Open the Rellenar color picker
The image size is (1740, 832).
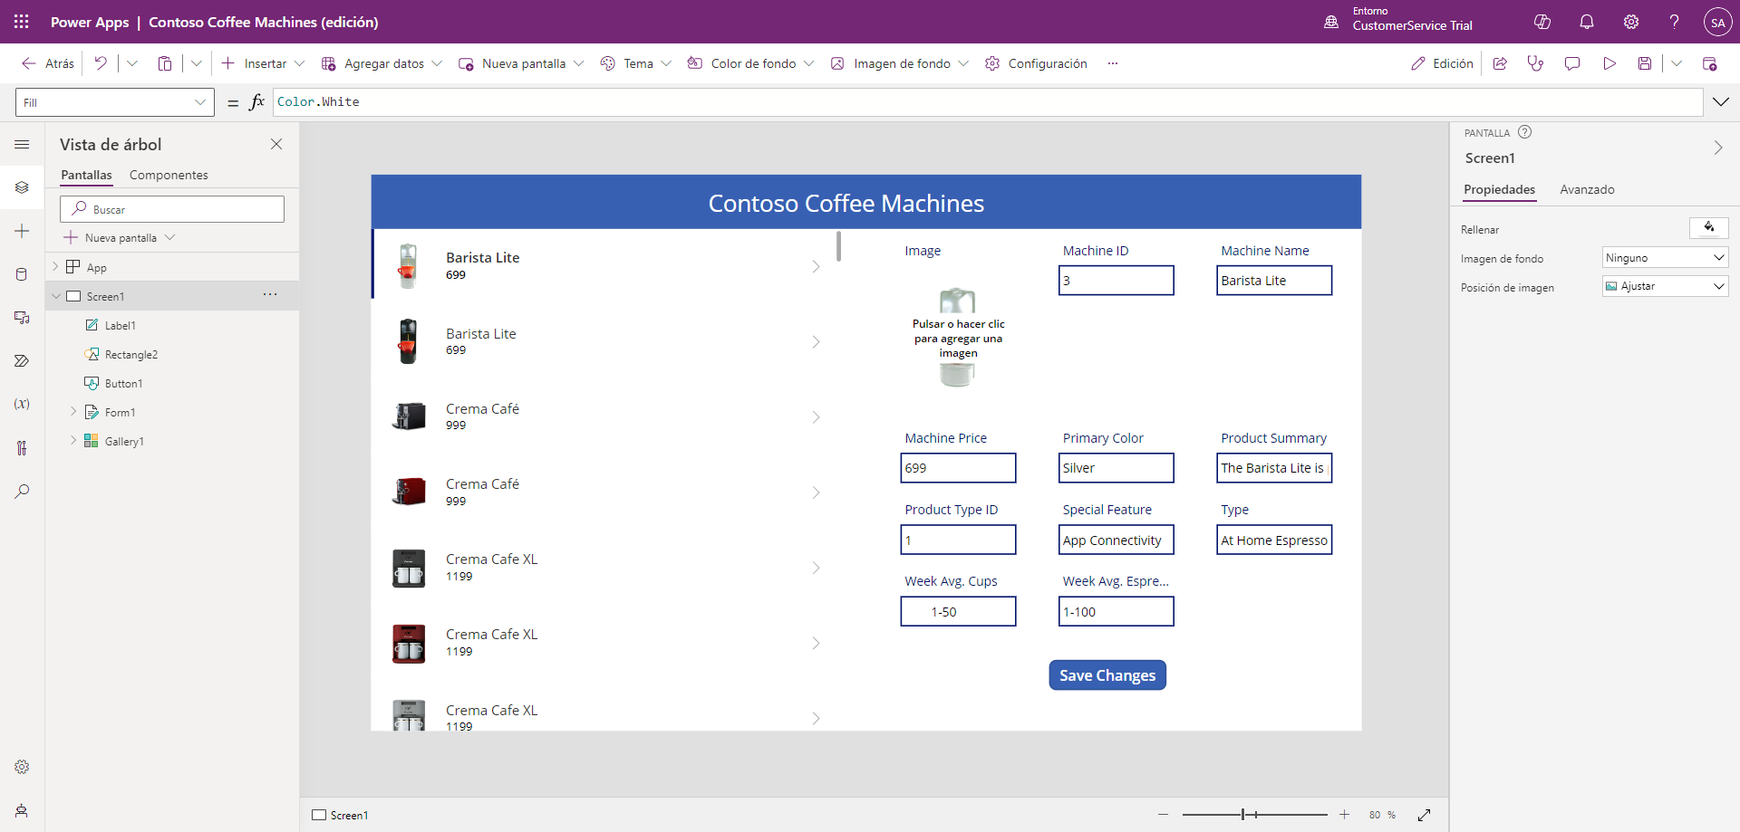click(x=1709, y=228)
